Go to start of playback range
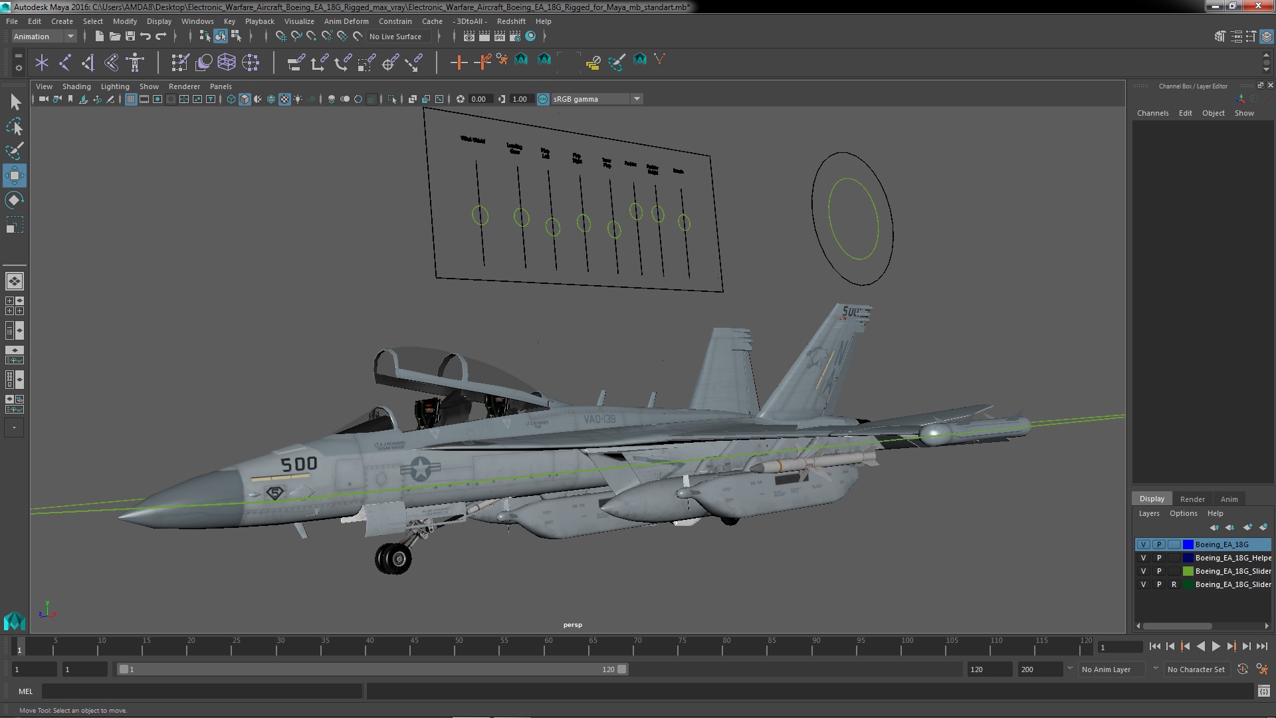The height and width of the screenshot is (718, 1276). point(1154,646)
